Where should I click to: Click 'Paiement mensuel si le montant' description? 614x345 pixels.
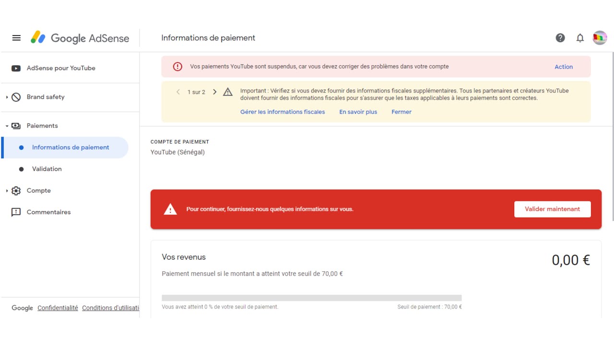pyautogui.click(x=252, y=274)
